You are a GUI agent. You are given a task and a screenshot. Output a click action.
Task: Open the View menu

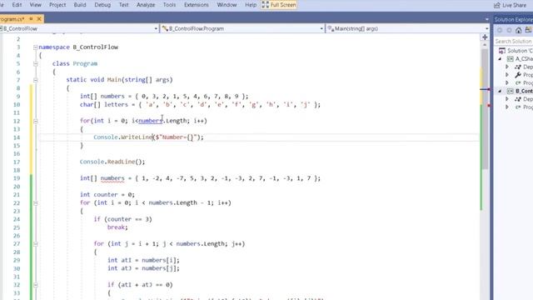35,5
